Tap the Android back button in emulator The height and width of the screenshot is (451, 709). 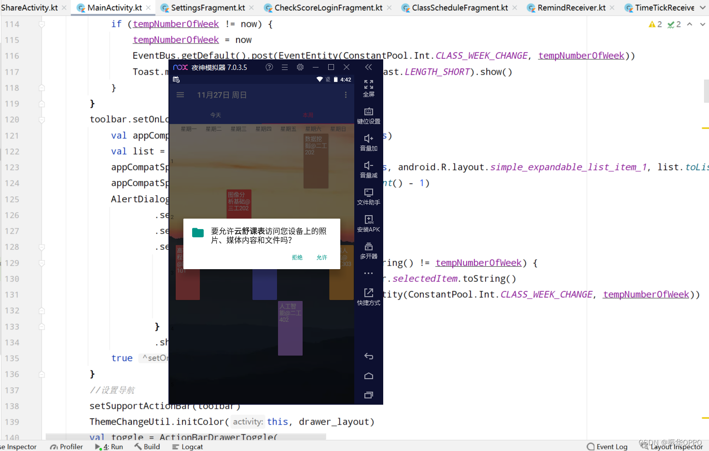coord(369,356)
